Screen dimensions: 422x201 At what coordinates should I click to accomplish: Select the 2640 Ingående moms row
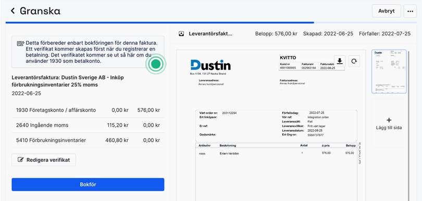click(x=88, y=125)
